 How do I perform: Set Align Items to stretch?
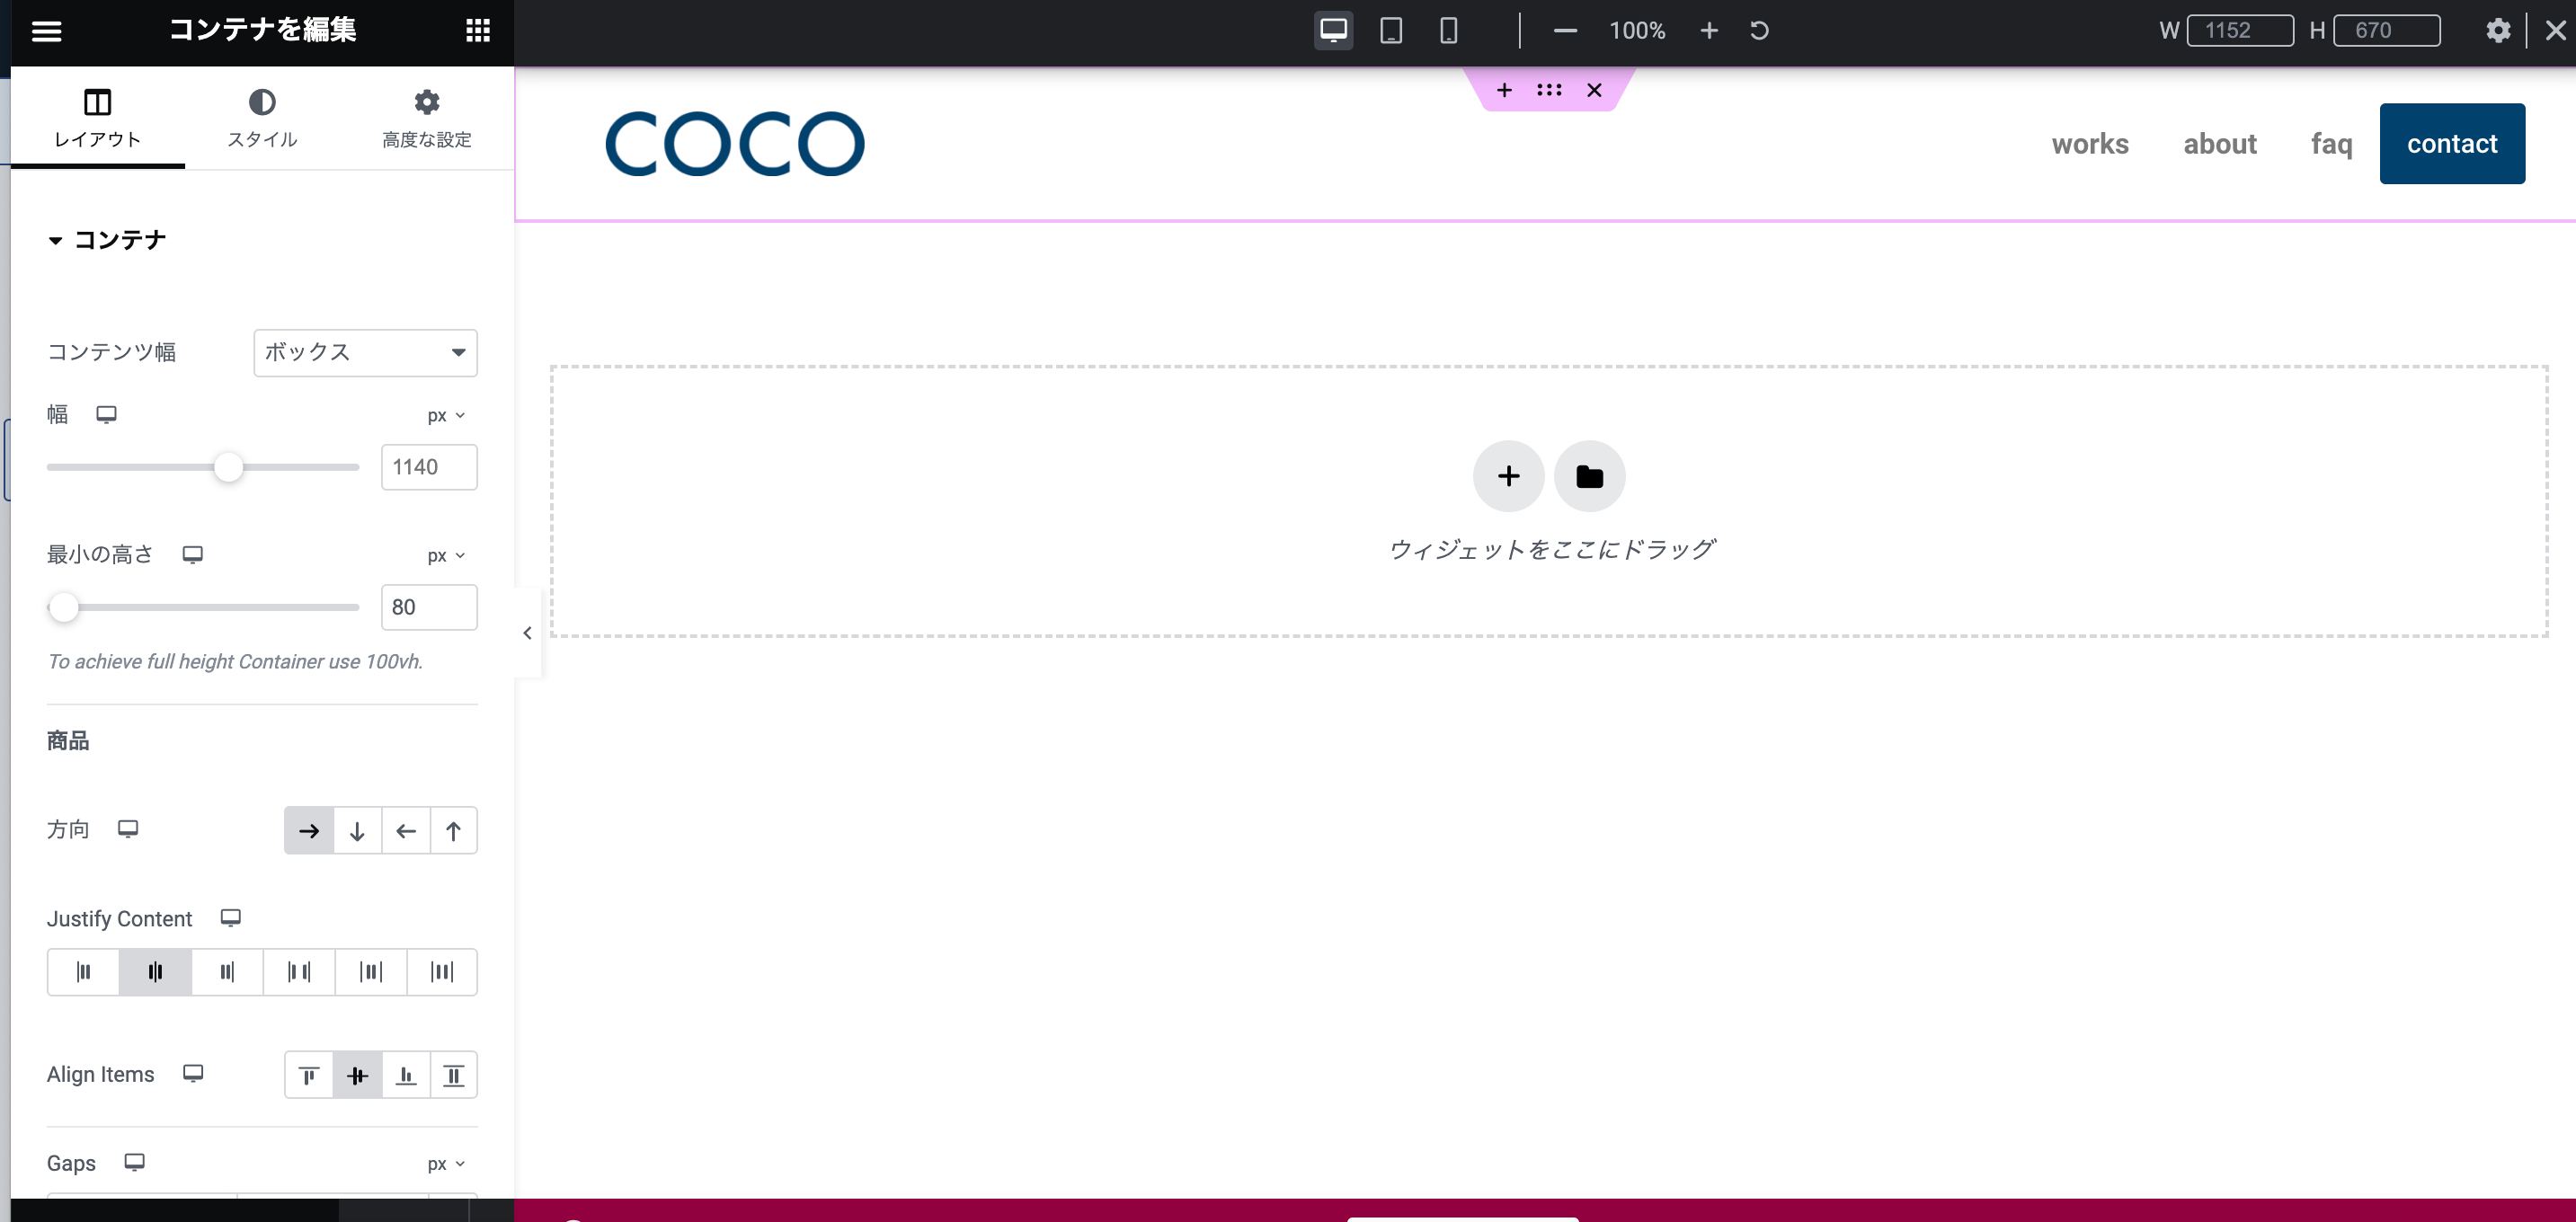[x=454, y=1076]
